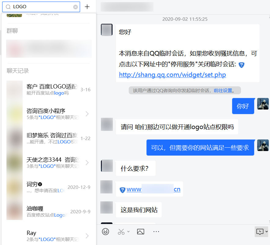Clear the LOGO search text
The height and width of the screenshot is (245, 270).
pyautogui.click(x=76, y=7)
